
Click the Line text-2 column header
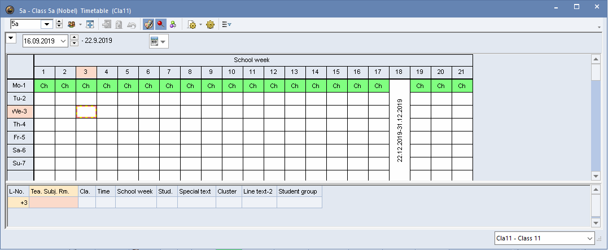click(260, 191)
